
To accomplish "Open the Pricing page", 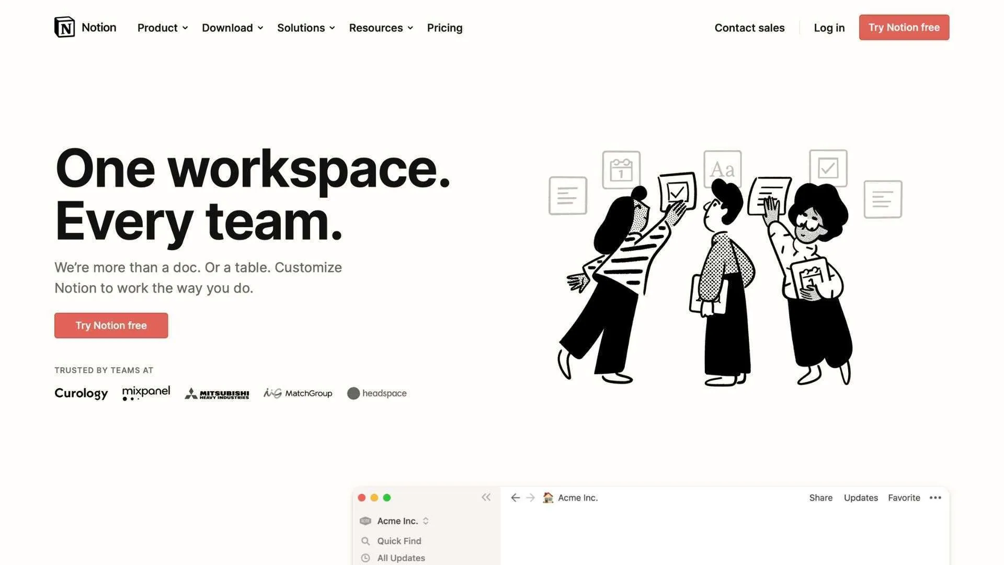I will coord(444,28).
